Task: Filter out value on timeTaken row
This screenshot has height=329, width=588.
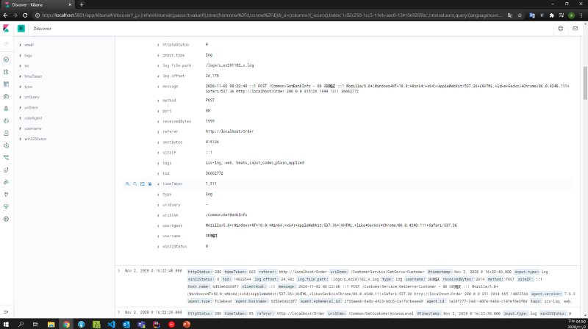Action: 134,184
